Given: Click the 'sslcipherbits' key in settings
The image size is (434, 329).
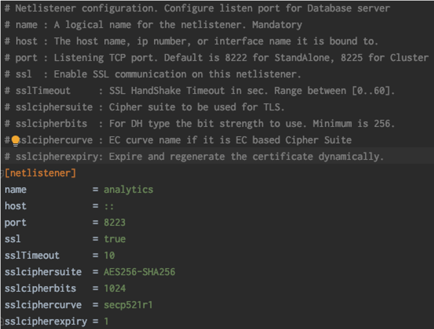Looking at the screenshot, I should pos(40,288).
